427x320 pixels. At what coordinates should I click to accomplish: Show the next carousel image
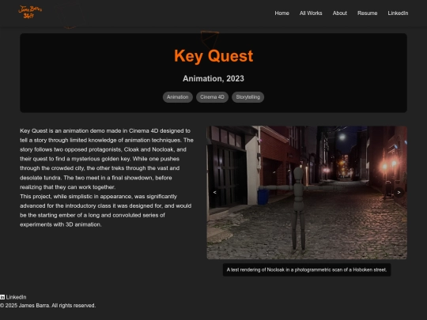tap(399, 192)
